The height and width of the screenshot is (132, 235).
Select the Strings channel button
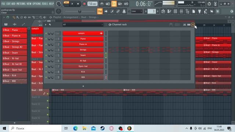click(x=83, y=50)
